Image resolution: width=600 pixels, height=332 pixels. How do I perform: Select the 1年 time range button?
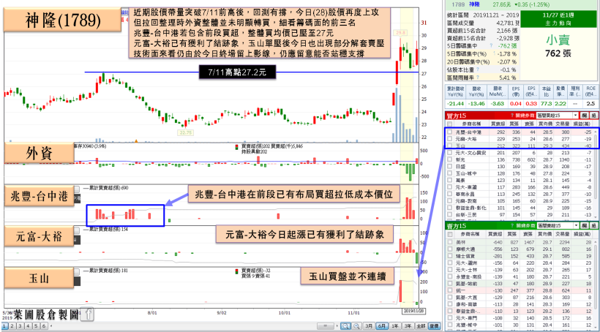point(395,326)
